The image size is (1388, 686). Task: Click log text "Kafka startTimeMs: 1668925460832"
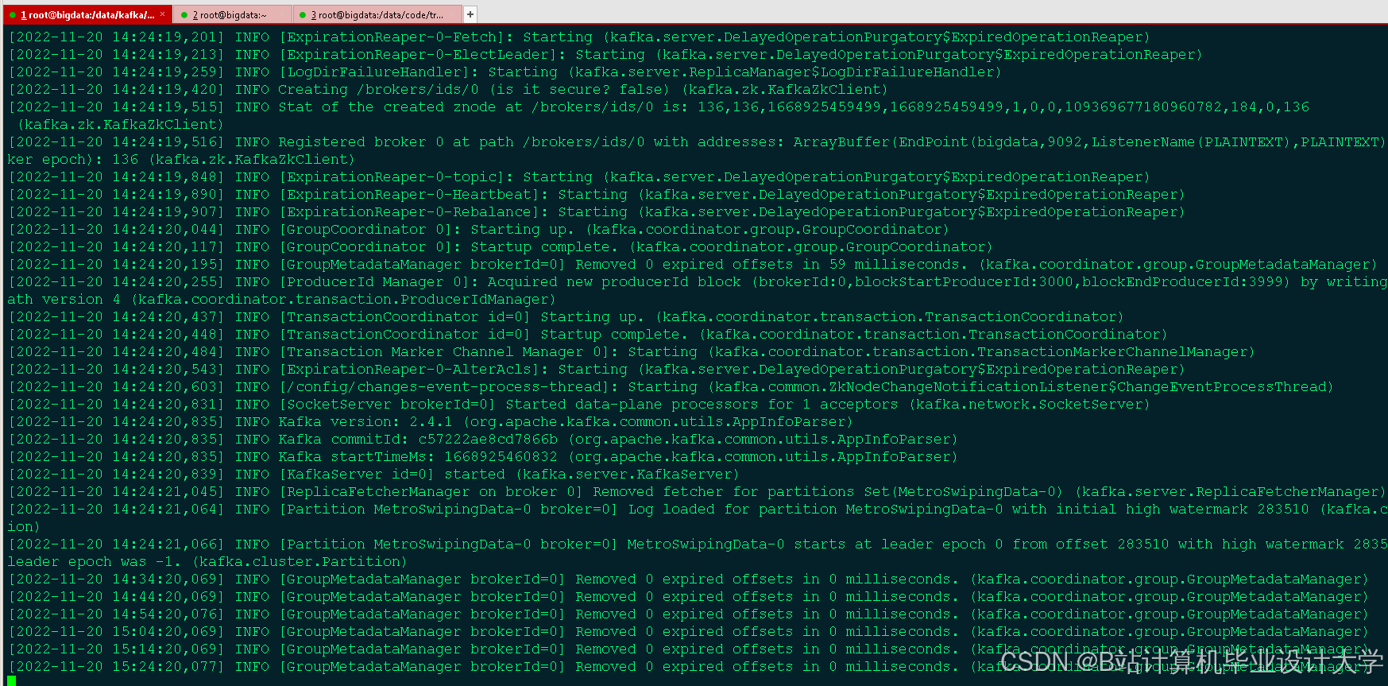point(418,457)
